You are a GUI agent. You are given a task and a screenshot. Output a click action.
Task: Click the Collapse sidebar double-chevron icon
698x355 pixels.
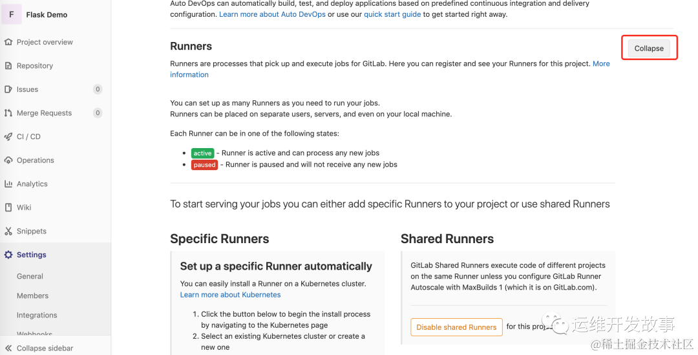pos(8,348)
